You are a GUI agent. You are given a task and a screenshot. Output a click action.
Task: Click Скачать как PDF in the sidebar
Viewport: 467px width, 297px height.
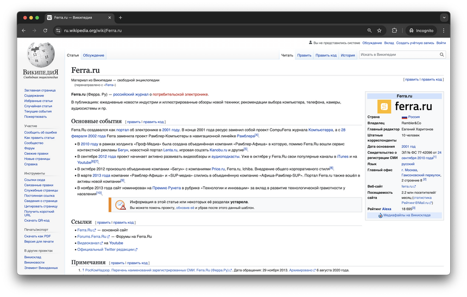37,236
